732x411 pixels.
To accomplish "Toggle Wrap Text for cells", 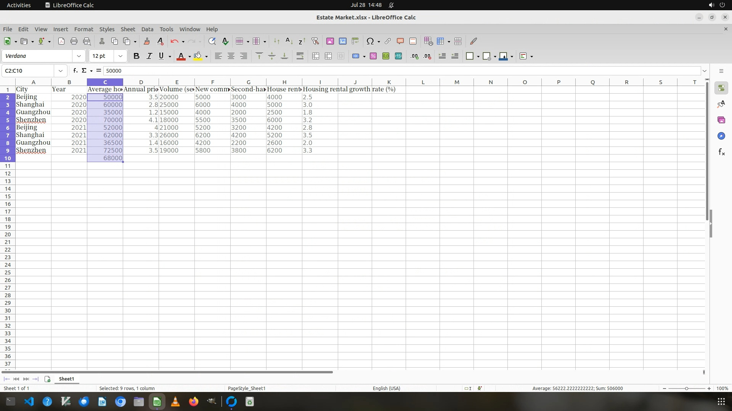I will [300, 56].
